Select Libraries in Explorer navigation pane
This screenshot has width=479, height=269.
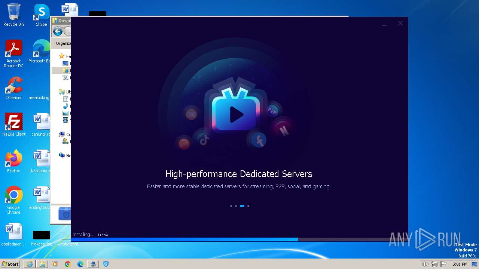click(65, 92)
